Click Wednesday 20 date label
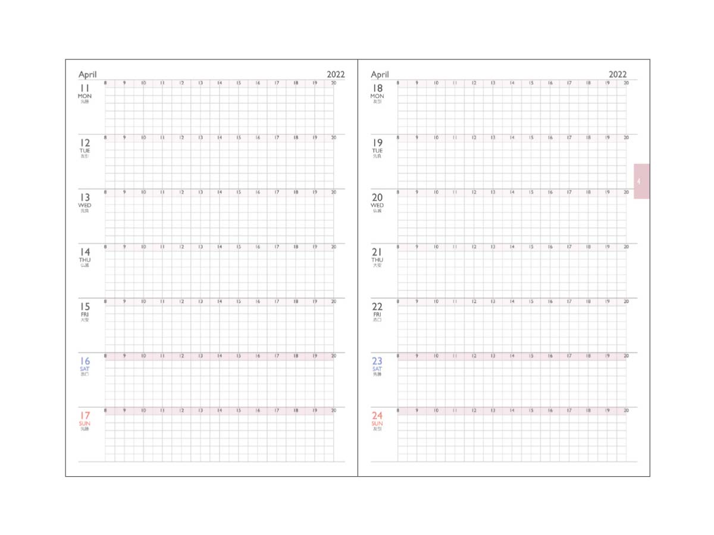The height and width of the screenshot is (535, 714). coord(377,198)
